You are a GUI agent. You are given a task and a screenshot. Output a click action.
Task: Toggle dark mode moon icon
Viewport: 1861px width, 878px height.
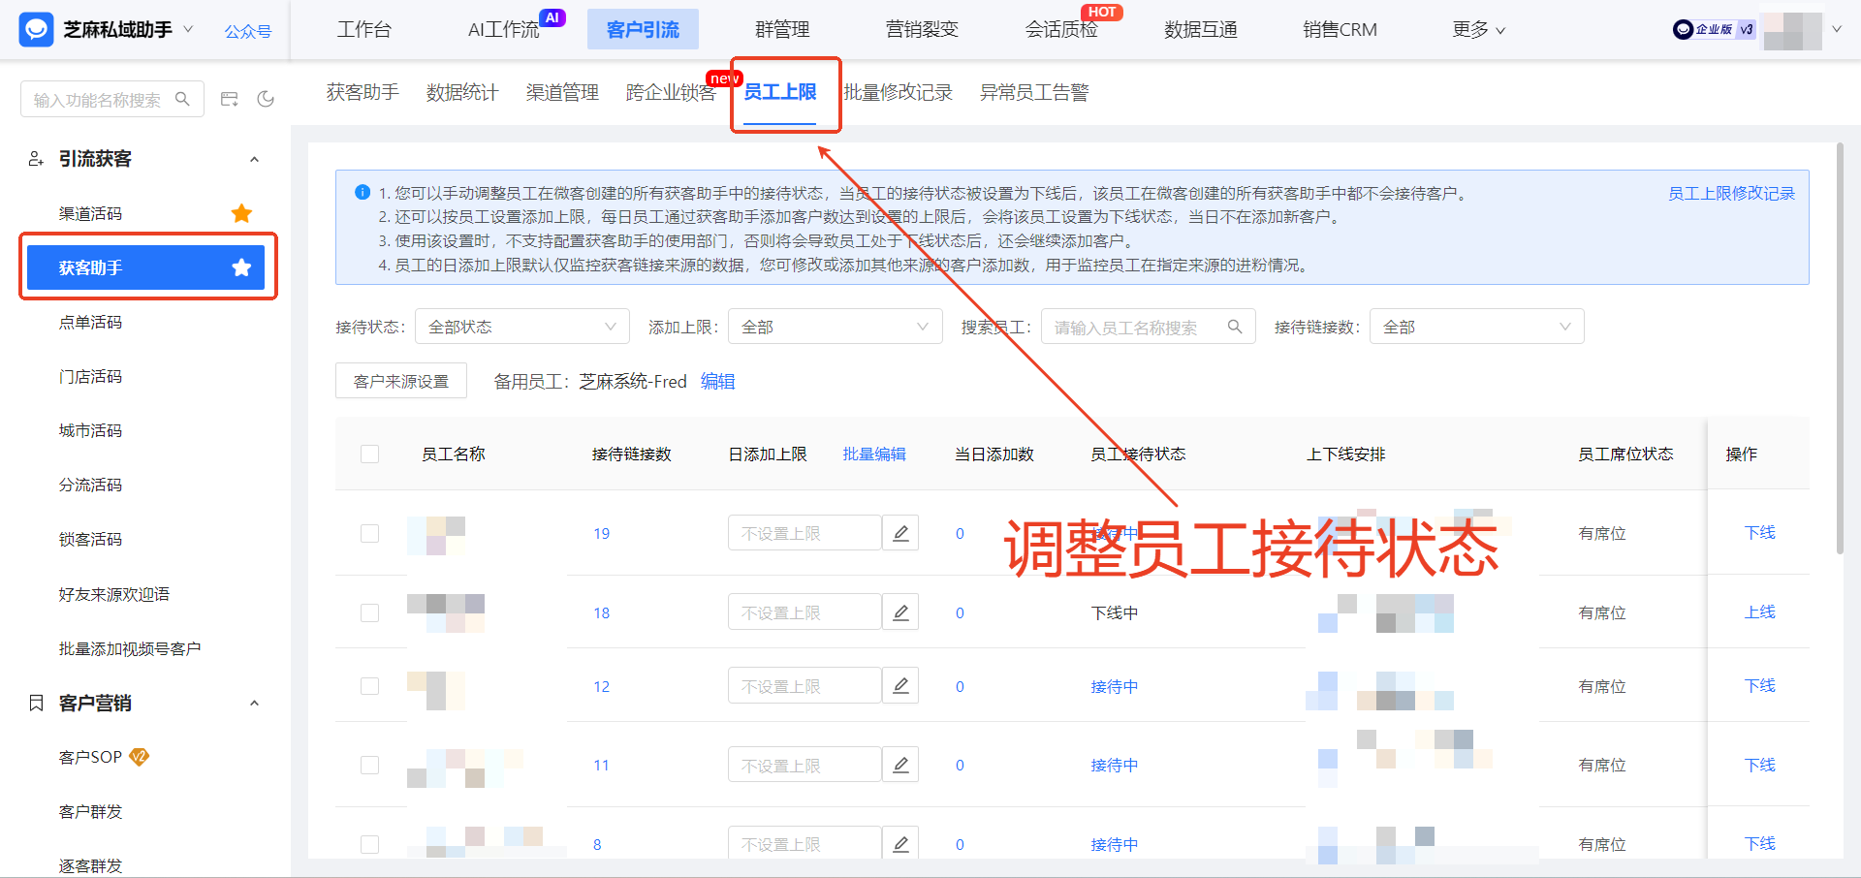coord(266,99)
